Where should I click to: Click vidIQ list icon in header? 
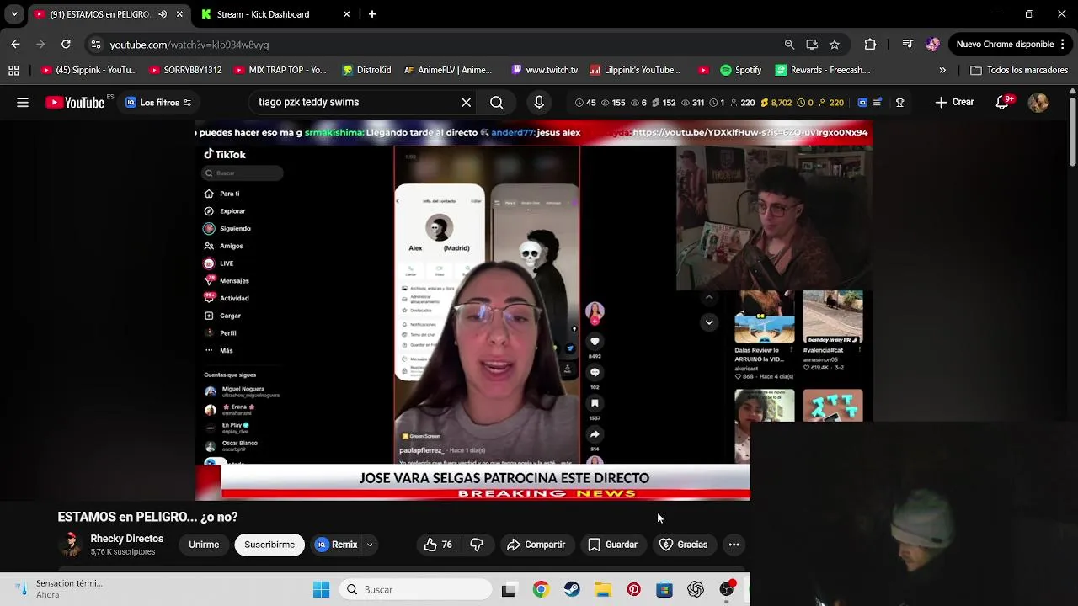878,103
